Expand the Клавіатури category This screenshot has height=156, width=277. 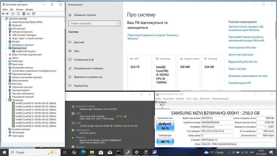click(x=7, y=61)
